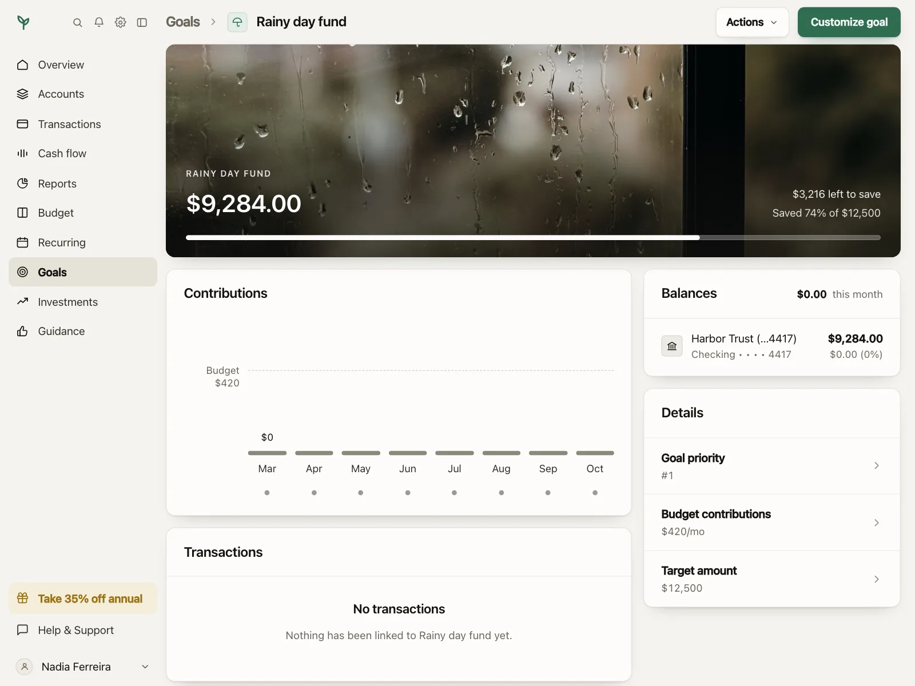
Task: Click the Customize goal button
Action: click(849, 22)
